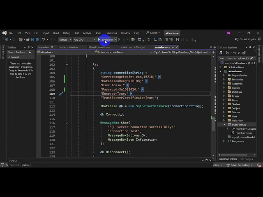The image size is (263, 197).
Task: Click the FN account badge
Action: (x=228, y=33)
